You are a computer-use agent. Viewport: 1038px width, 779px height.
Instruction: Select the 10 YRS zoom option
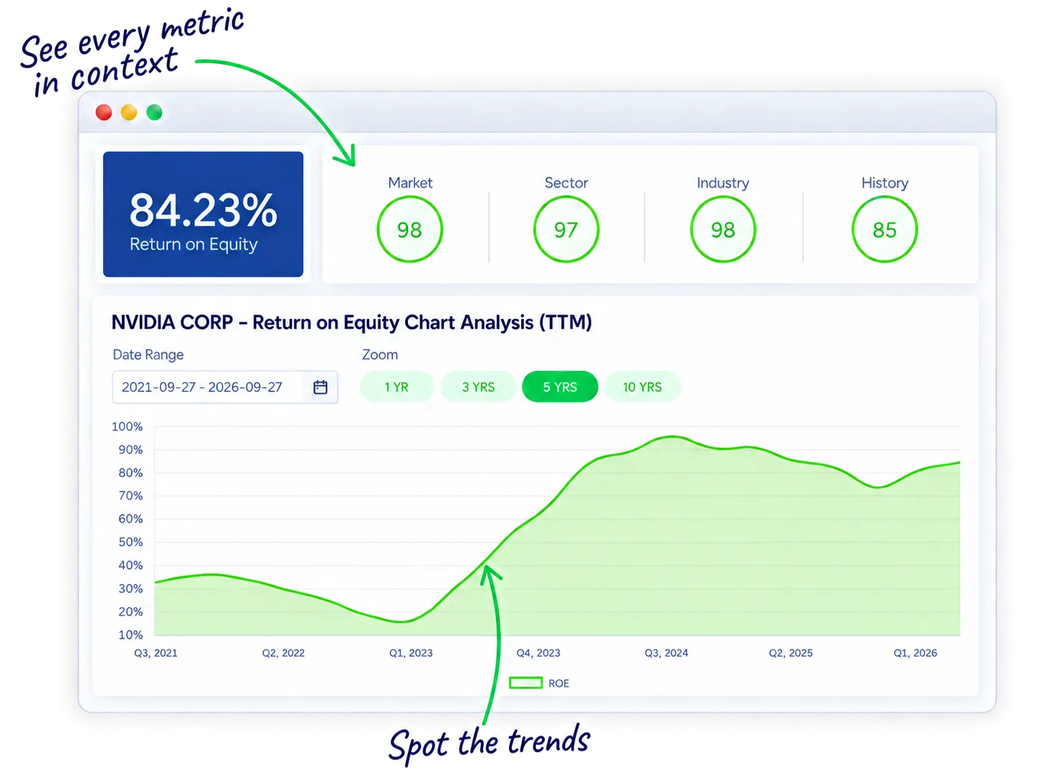click(642, 387)
